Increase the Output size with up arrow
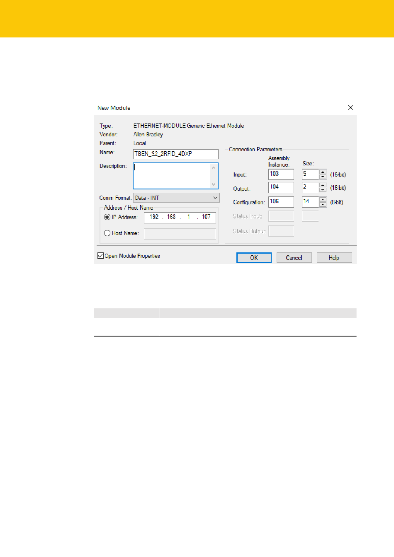 pyautogui.click(x=323, y=185)
